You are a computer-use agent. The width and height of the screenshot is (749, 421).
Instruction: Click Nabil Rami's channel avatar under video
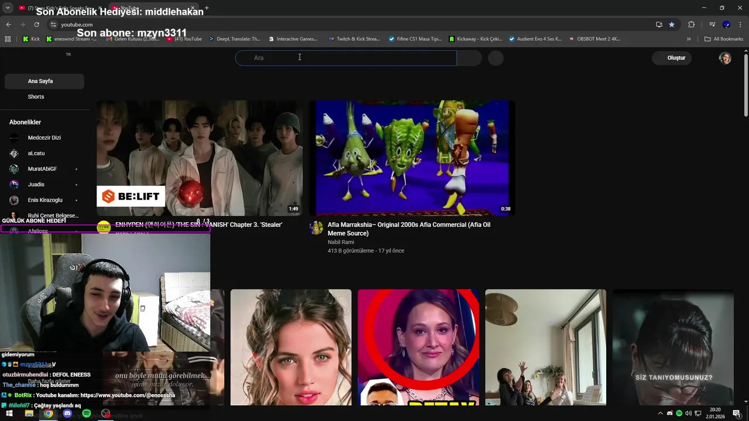pos(316,228)
